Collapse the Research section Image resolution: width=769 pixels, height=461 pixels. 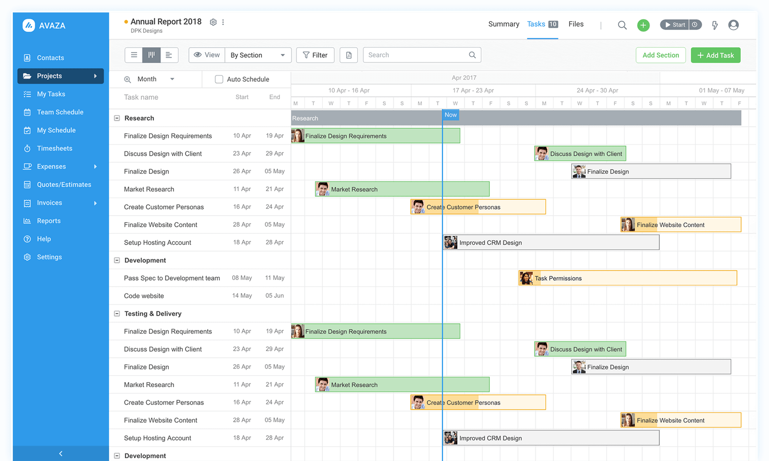[x=117, y=118]
